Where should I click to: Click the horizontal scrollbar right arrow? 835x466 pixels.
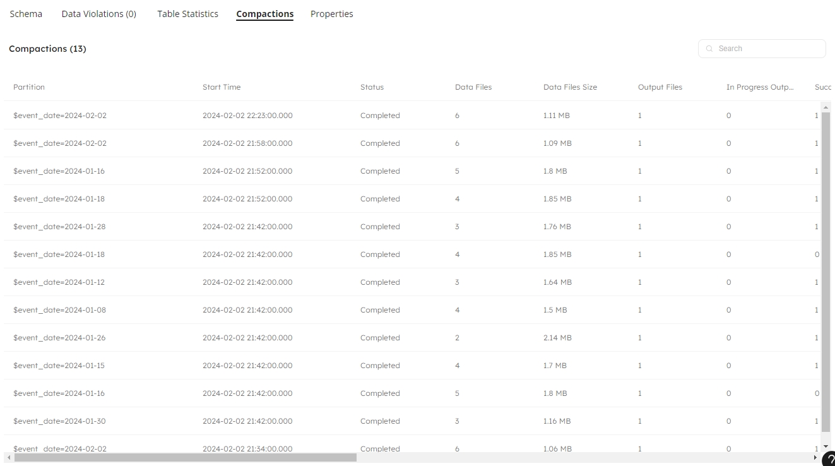(x=815, y=458)
